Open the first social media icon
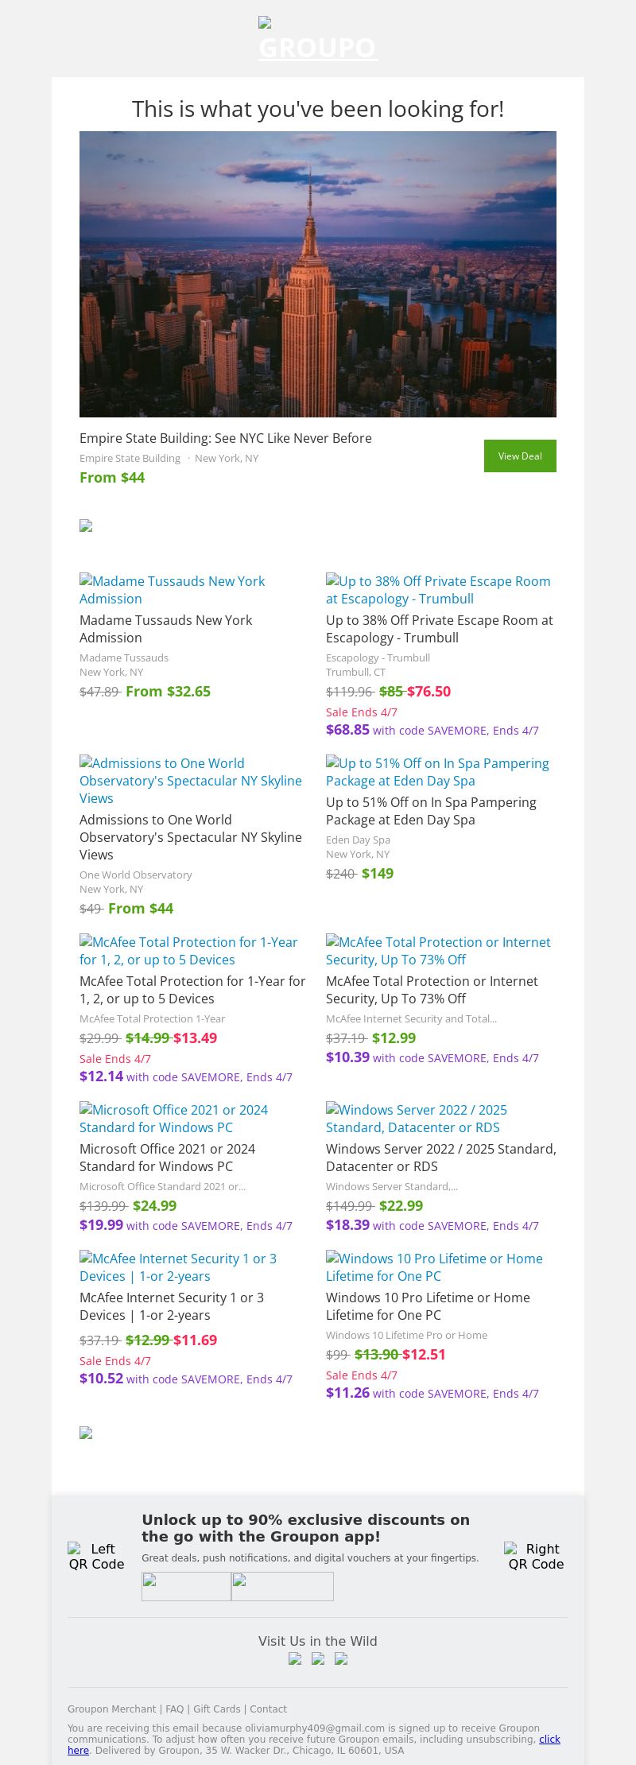The width and height of the screenshot is (636, 1765). 295,1658
